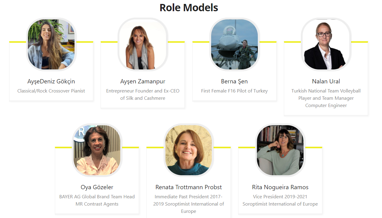Open the Ayşen Zamanpur name link
The height and width of the screenshot is (218, 382).
click(143, 81)
